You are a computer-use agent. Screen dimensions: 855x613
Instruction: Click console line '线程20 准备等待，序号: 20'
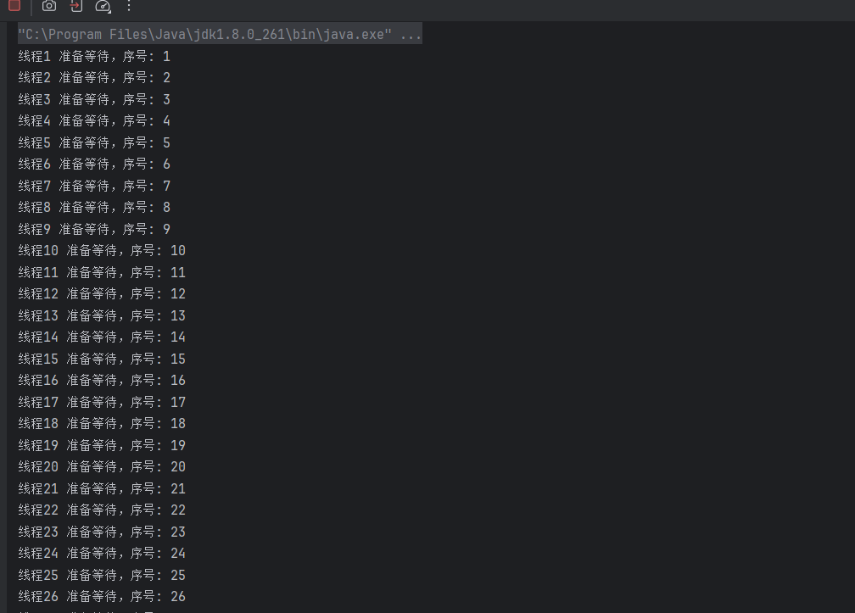102,466
